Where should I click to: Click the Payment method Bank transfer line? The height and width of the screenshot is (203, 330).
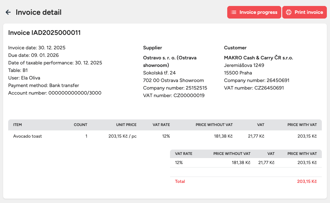click(44, 85)
